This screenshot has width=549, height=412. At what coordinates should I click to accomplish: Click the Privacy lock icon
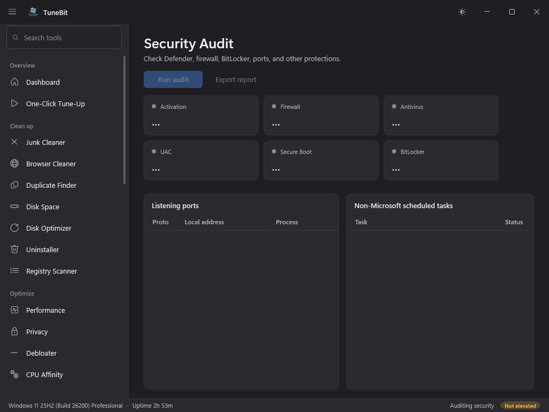pyautogui.click(x=14, y=332)
